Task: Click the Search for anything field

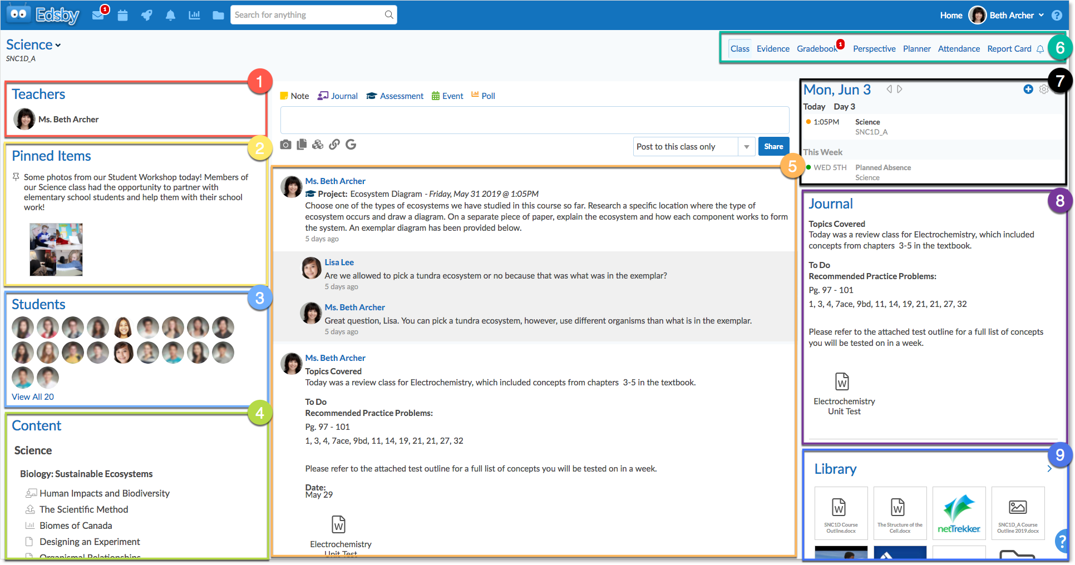Action: (x=308, y=15)
